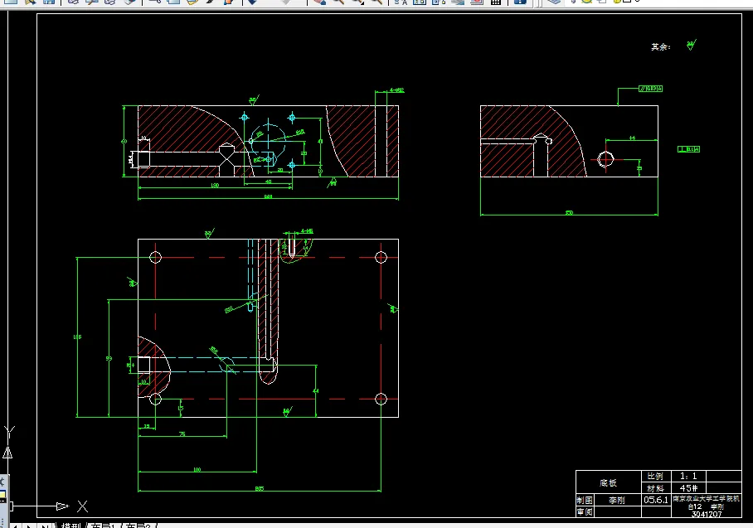Click the Plot printer icon
This screenshot has height=528, width=753.
point(73,2)
